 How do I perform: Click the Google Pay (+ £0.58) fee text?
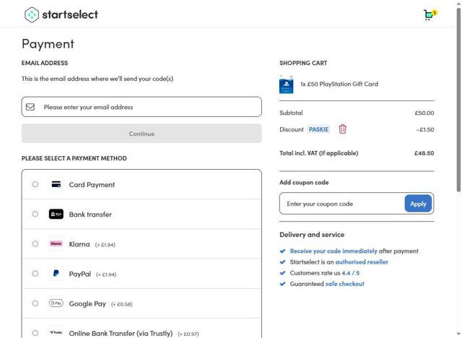tap(122, 304)
